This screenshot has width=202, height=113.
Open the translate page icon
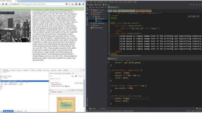tap(66, 4)
